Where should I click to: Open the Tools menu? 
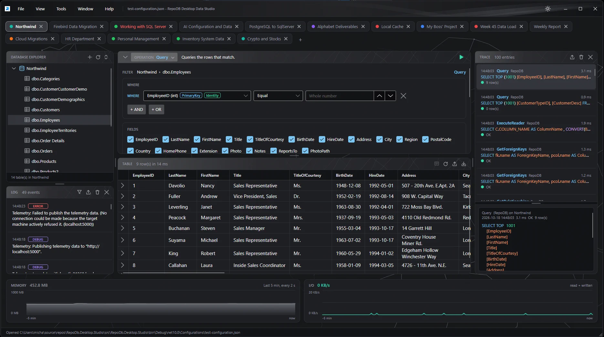(61, 9)
